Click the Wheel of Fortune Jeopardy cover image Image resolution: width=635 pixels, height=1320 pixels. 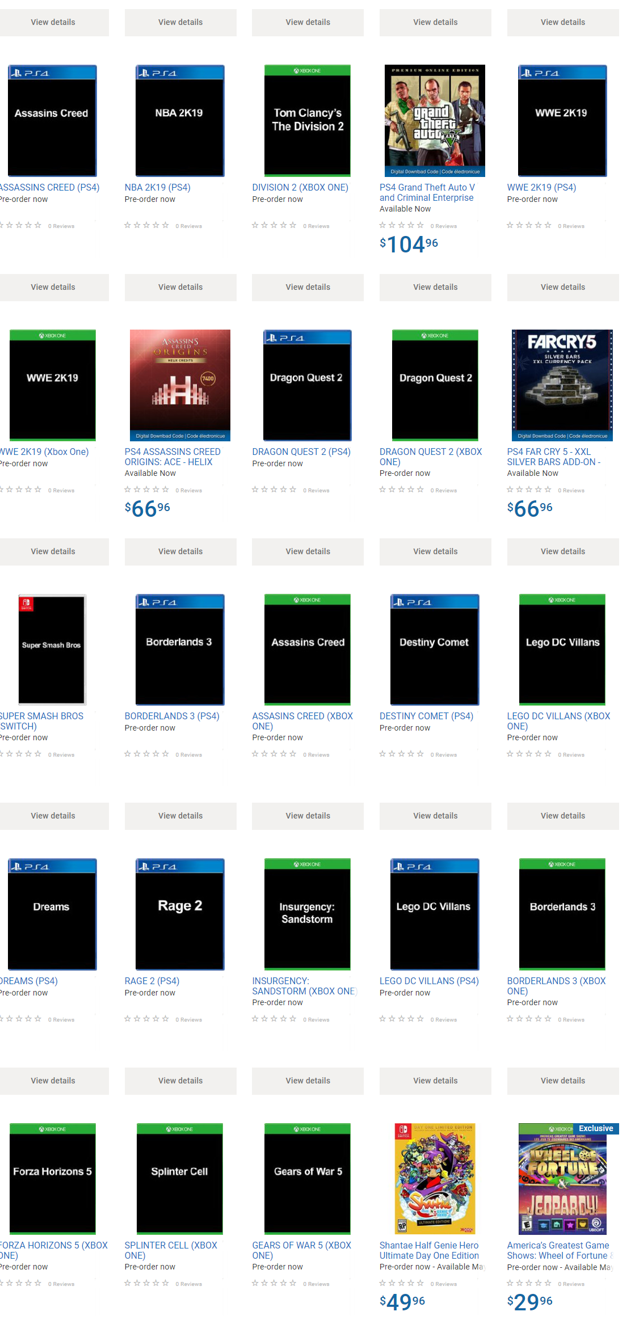coord(562,1179)
